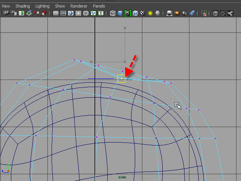
Task: Toggle the Film Gate overlay
Action: [x=63, y=13]
